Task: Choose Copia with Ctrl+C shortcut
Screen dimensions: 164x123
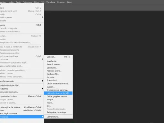Action: [x=22, y=8]
